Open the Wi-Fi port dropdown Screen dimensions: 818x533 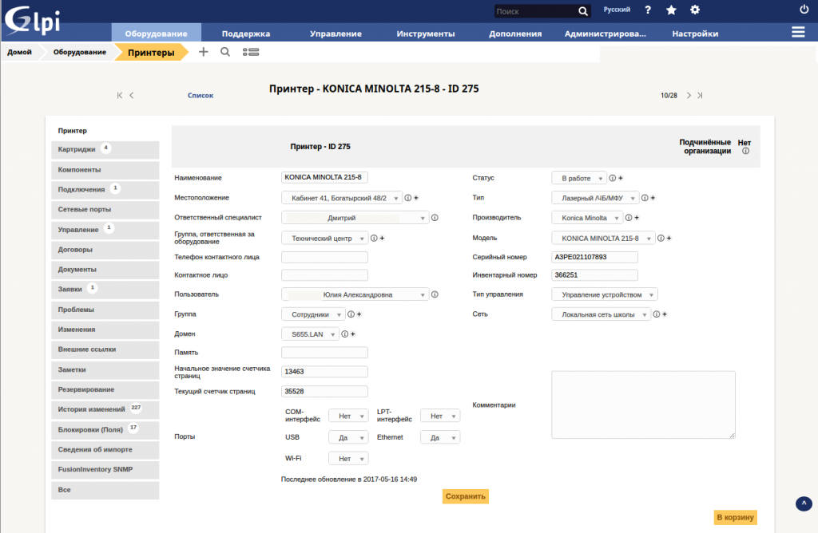(x=348, y=459)
